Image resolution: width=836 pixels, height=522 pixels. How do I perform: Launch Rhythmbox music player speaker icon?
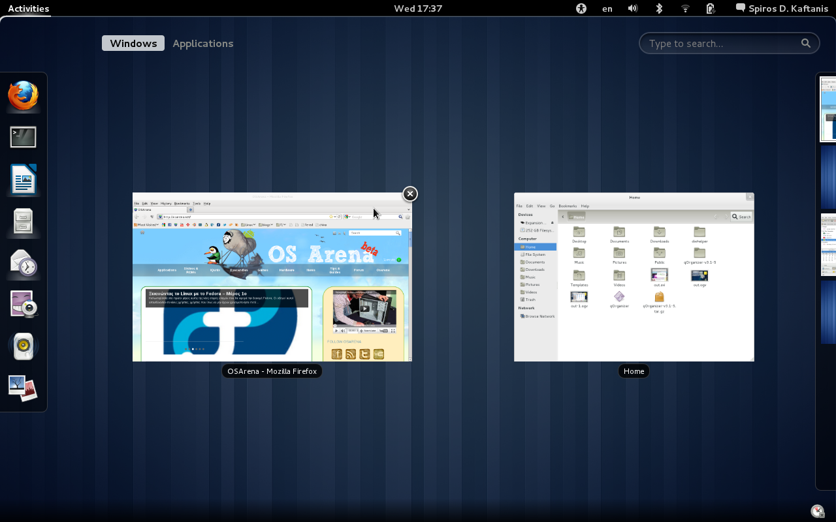tap(24, 346)
